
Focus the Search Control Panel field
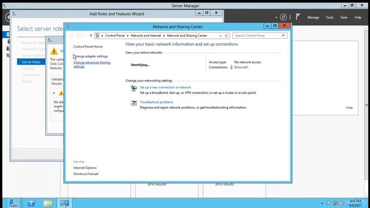point(257,36)
